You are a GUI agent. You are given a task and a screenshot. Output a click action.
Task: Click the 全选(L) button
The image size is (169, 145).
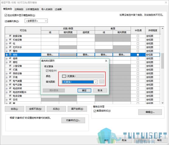tap(14, 109)
